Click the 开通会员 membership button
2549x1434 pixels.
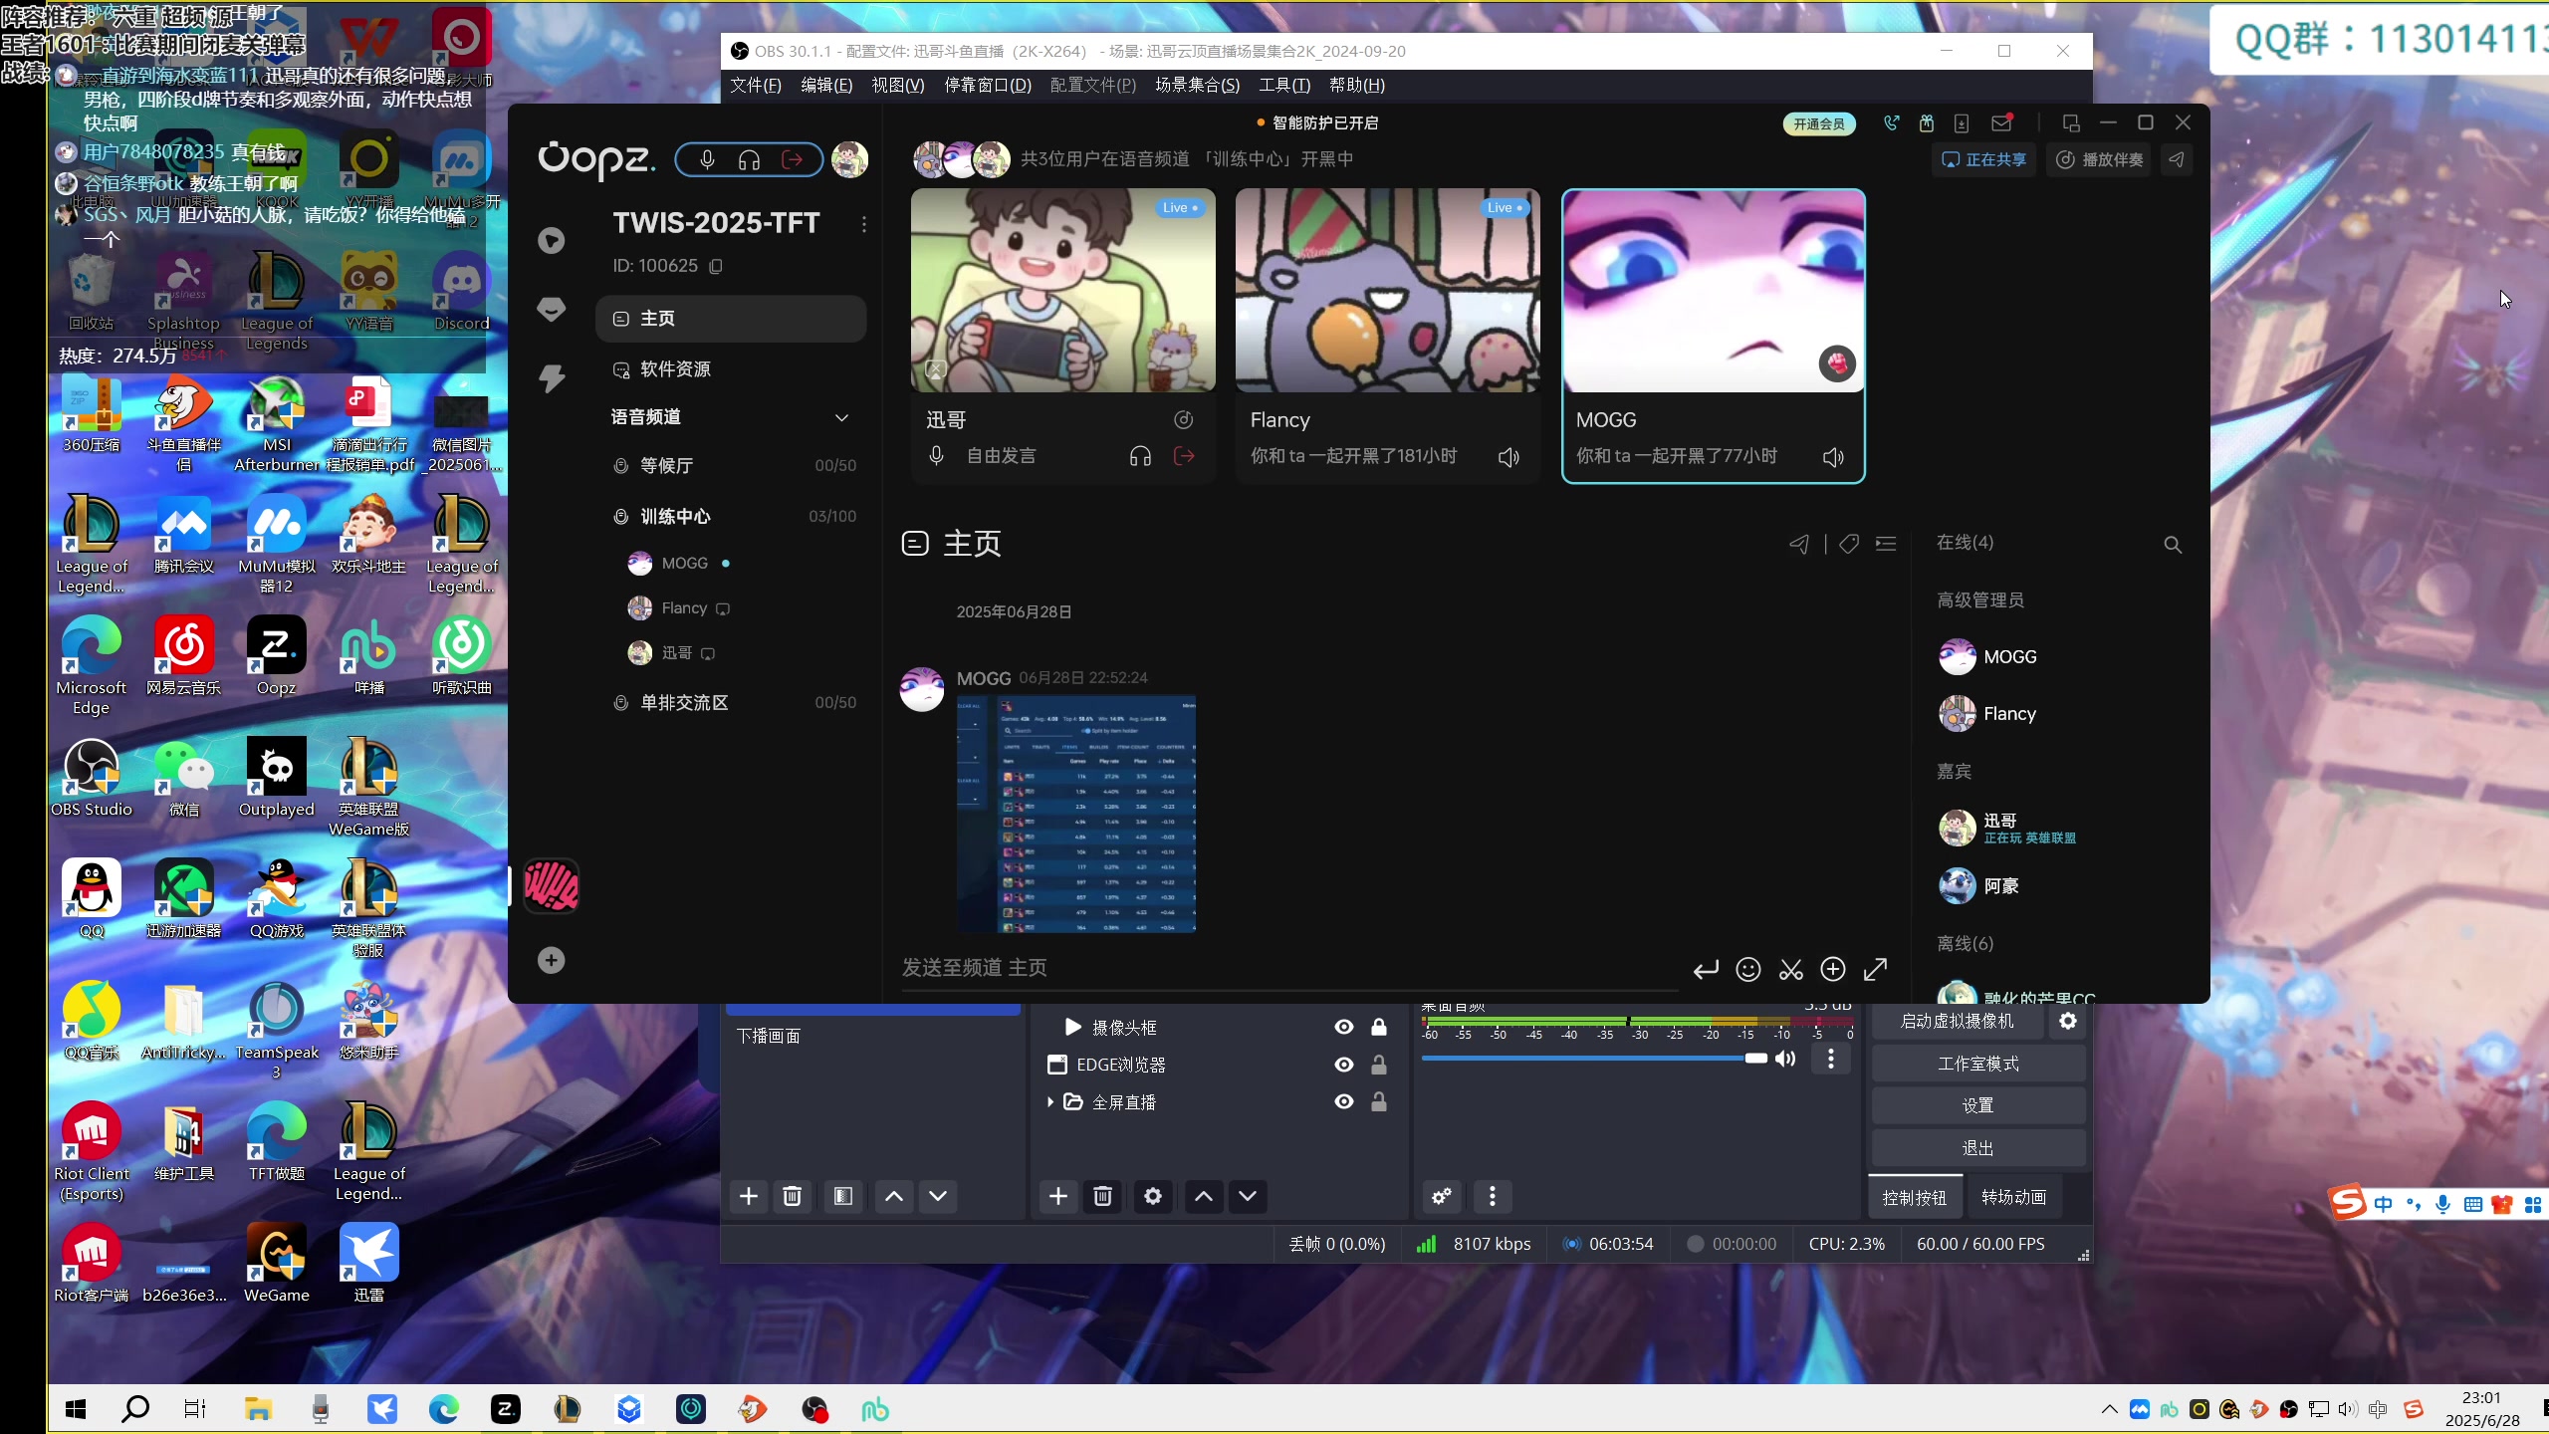[x=1818, y=124]
